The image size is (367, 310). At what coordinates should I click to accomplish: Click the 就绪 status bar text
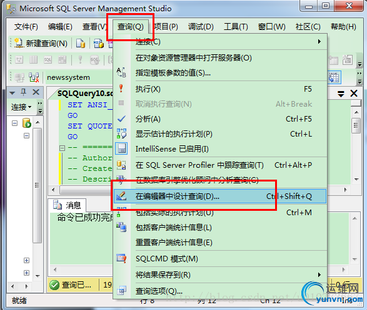[x=19, y=301]
